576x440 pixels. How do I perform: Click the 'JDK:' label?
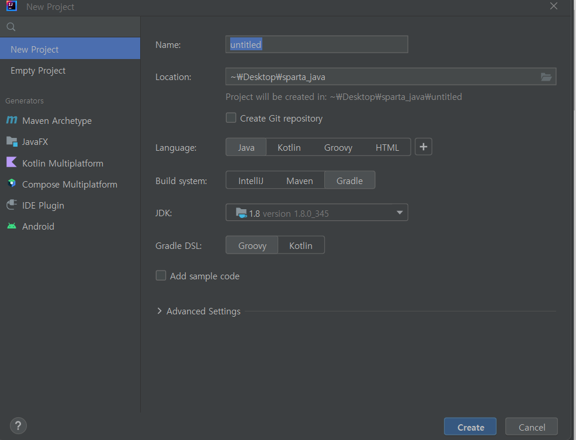pyautogui.click(x=164, y=213)
